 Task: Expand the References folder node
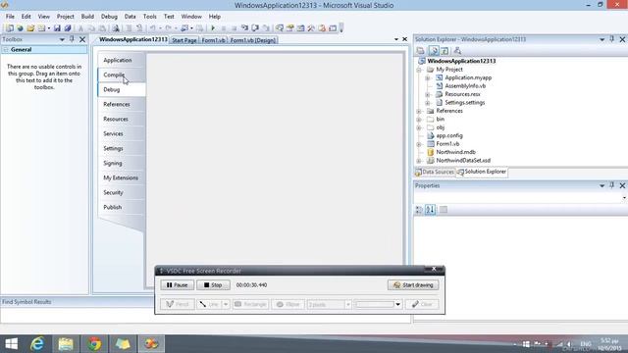(x=419, y=111)
